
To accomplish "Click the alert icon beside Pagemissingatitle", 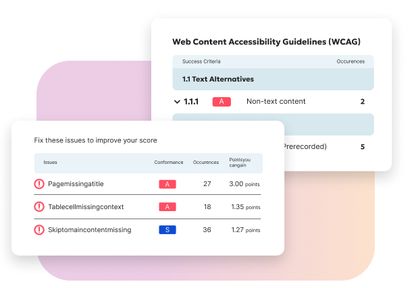I will point(39,184).
